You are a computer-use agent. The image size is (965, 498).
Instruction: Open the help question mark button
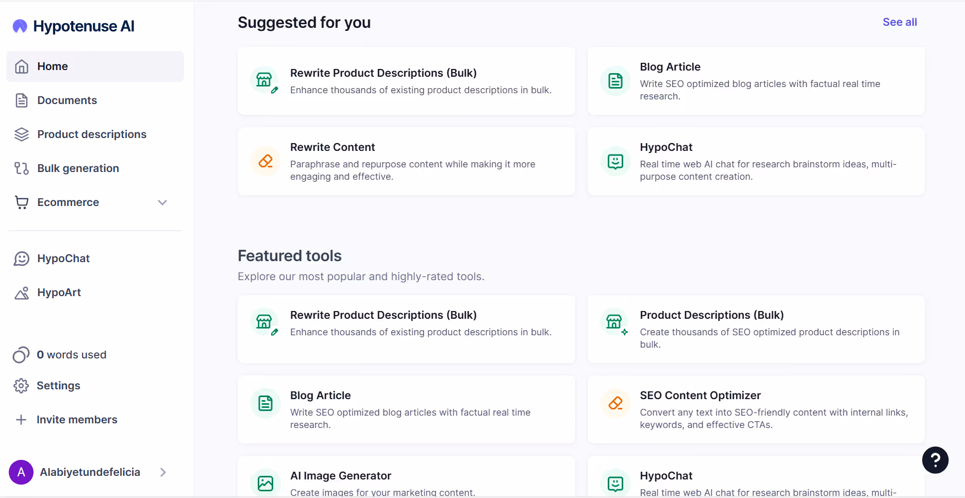[935, 460]
